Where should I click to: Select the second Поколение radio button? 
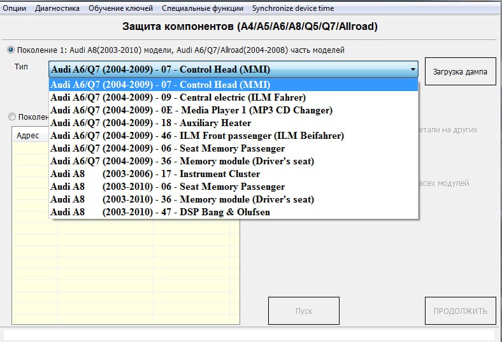(x=12, y=117)
